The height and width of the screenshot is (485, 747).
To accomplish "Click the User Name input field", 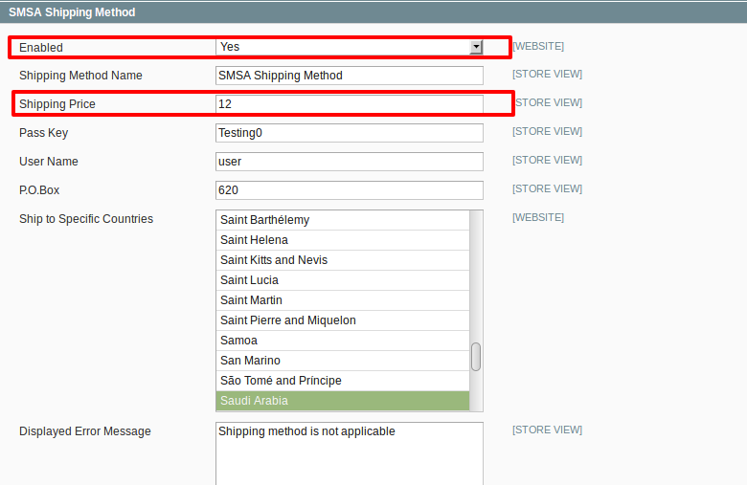I will click(350, 162).
